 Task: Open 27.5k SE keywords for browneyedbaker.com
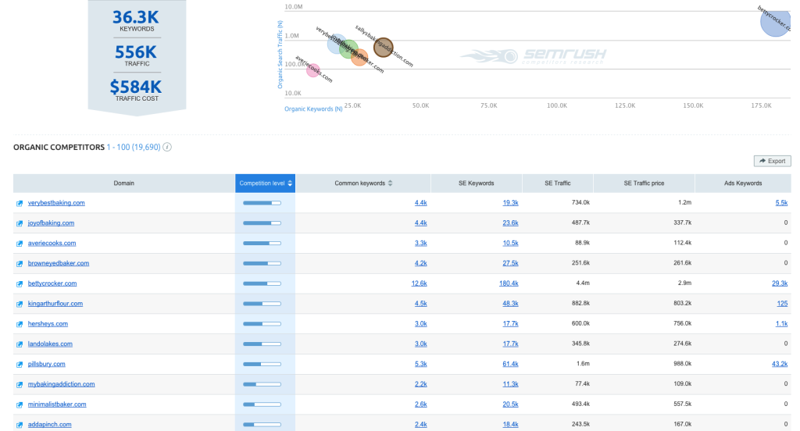pyautogui.click(x=510, y=263)
